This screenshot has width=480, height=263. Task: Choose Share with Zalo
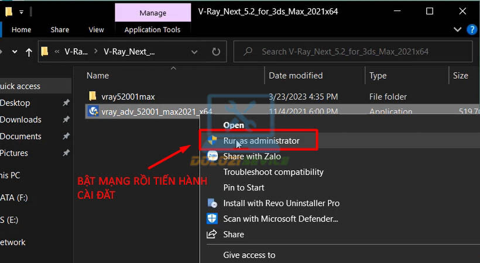coord(252,156)
